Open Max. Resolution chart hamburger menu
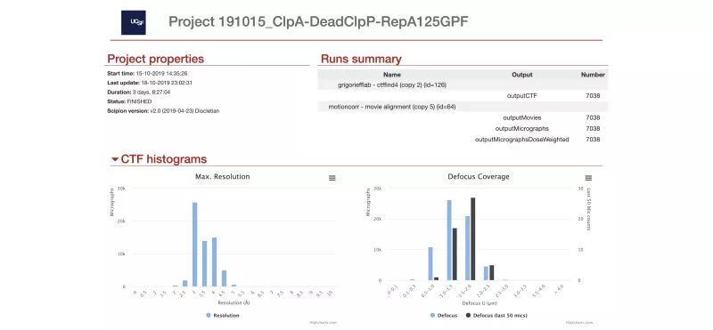The height and width of the screenshot is (330, 713). click(x=332, y=178)
